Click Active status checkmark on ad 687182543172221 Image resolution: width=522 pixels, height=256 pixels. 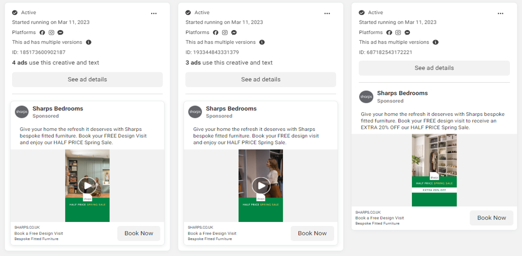362,13
